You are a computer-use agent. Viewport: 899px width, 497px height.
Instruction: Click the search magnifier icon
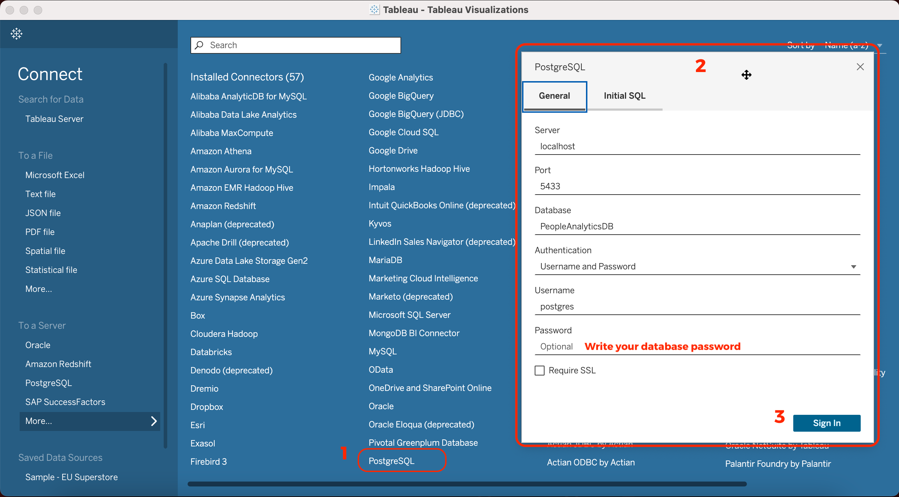[x=199, y=45]
